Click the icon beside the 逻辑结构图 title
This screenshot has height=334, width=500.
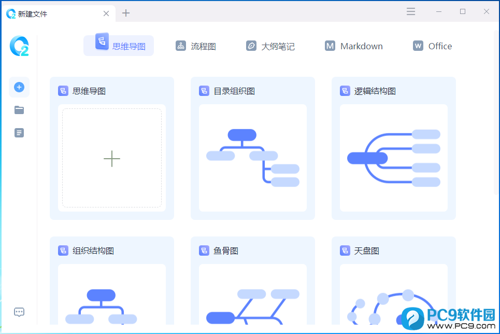point(345,91)
